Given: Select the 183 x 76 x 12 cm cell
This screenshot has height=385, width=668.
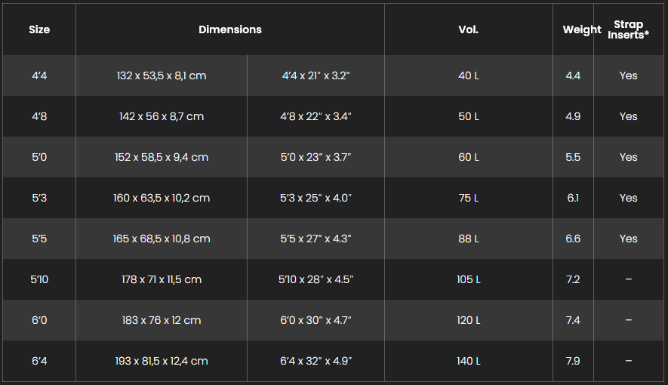Looking at the screenshot, I should tap(162, 320).
